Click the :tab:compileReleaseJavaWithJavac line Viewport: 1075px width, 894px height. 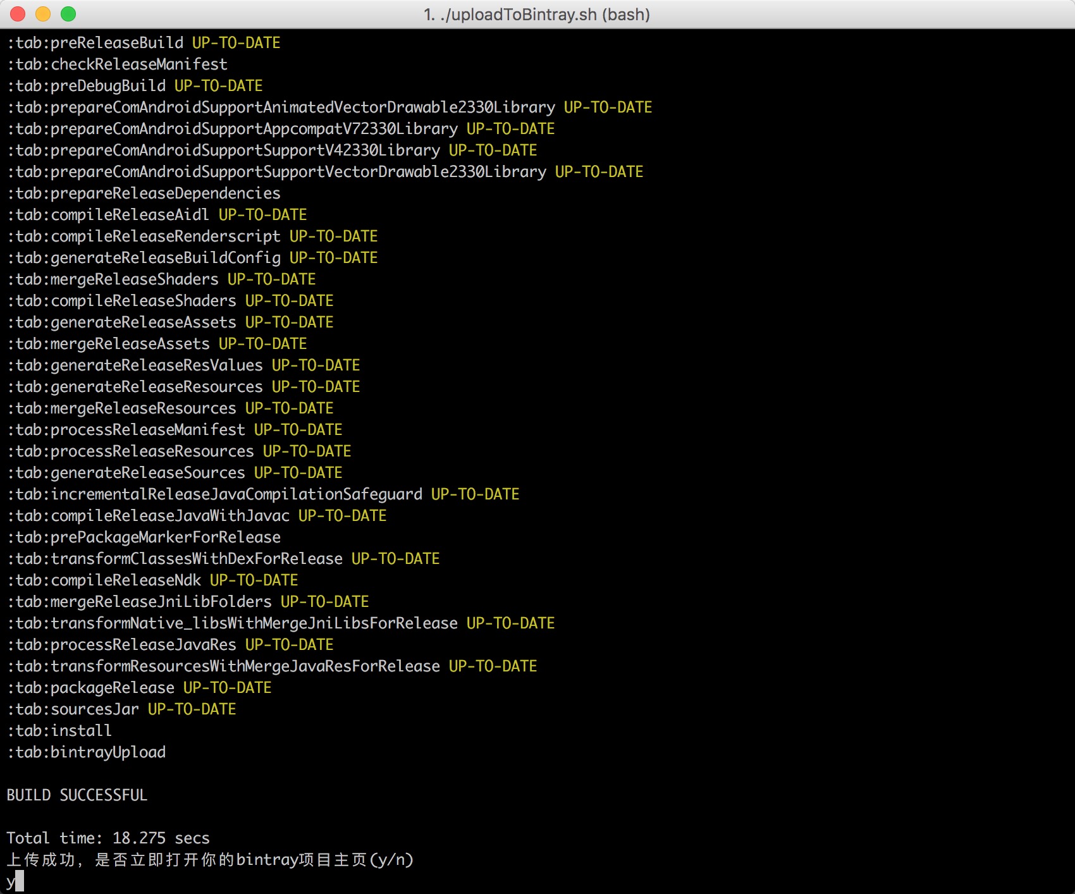[197, 516]
